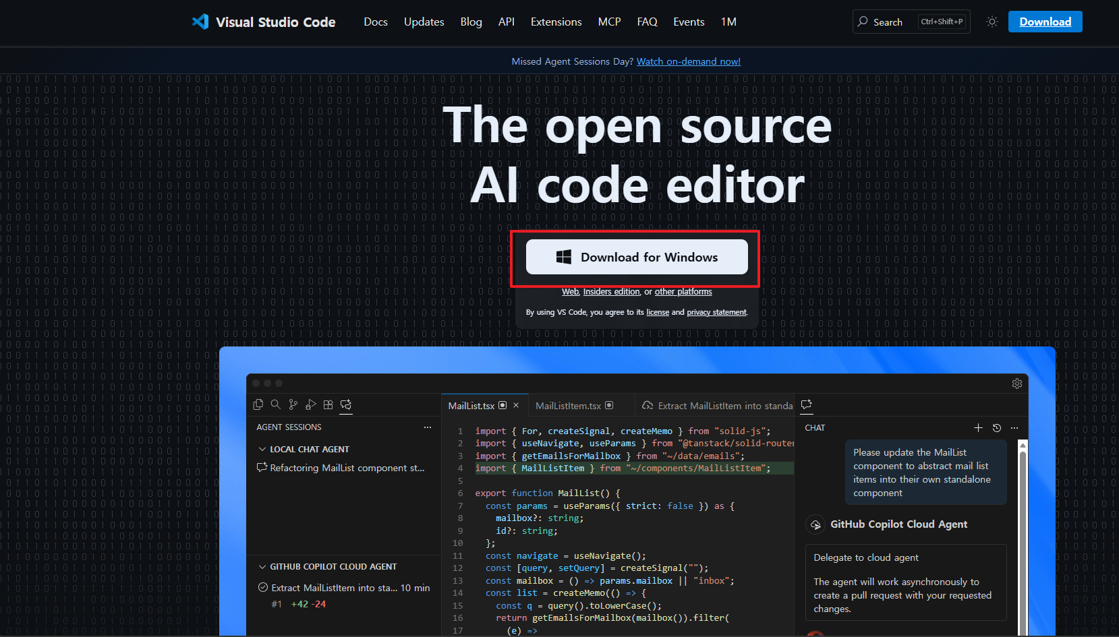Open the Source Control branch icon
The height and width of the screenshot is (637, 1119).
point(293,404)
